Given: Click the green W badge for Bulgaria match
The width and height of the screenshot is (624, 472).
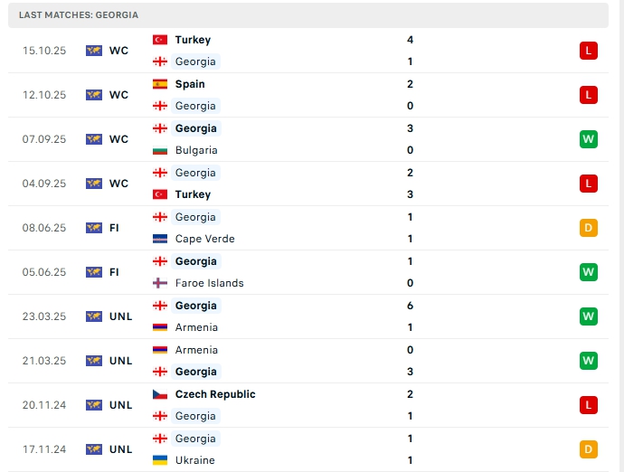Looking at the screenshot, I should 589,139.
